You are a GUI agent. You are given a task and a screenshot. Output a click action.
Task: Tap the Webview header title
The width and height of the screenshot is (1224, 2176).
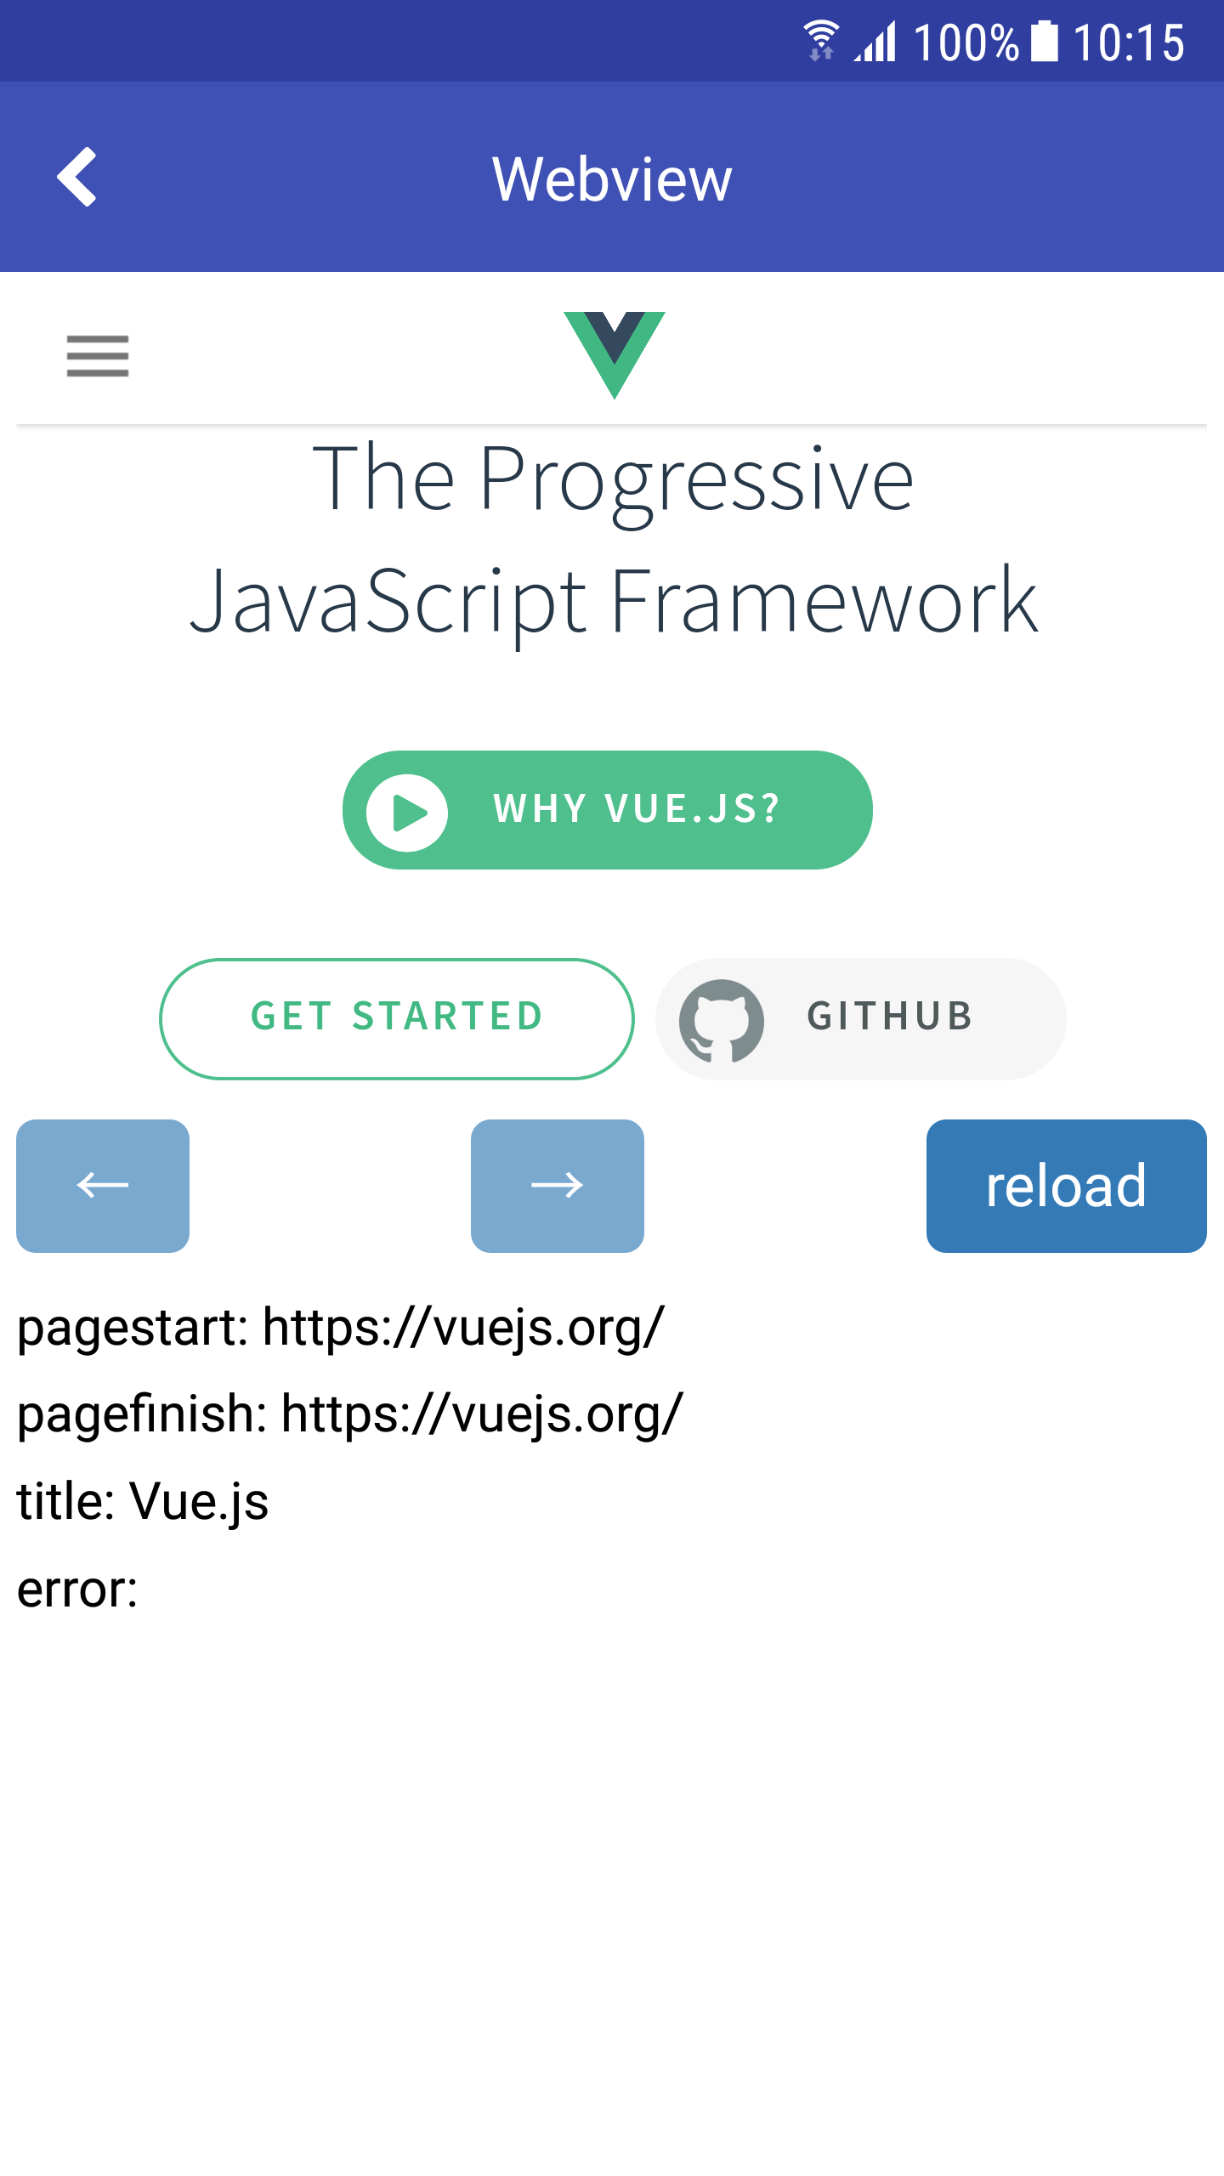click(612, 178)
